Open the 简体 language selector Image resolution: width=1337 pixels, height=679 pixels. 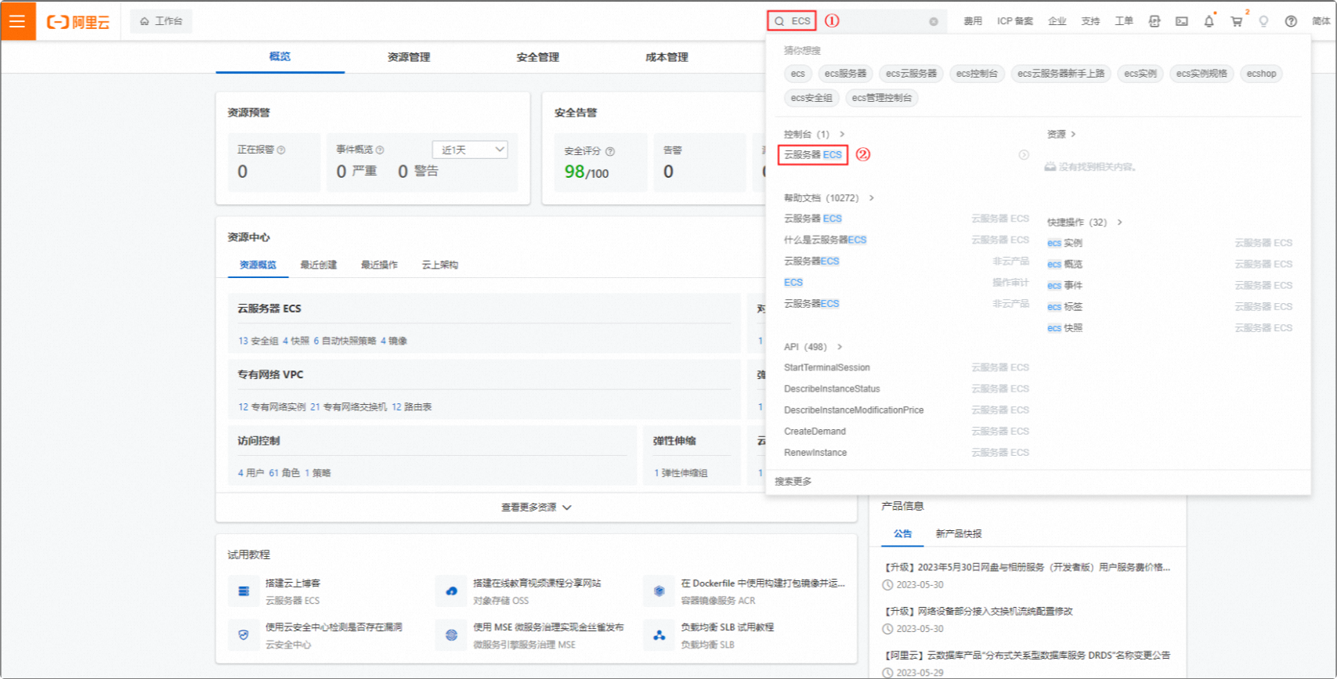(x=1321, y=21)
